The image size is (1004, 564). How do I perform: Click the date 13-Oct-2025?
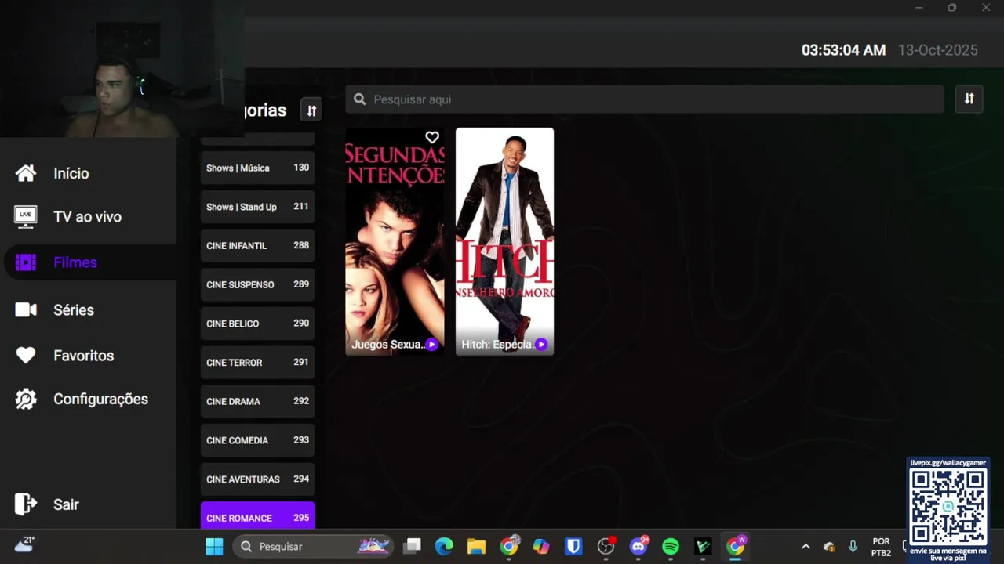(x=938, y=50)
